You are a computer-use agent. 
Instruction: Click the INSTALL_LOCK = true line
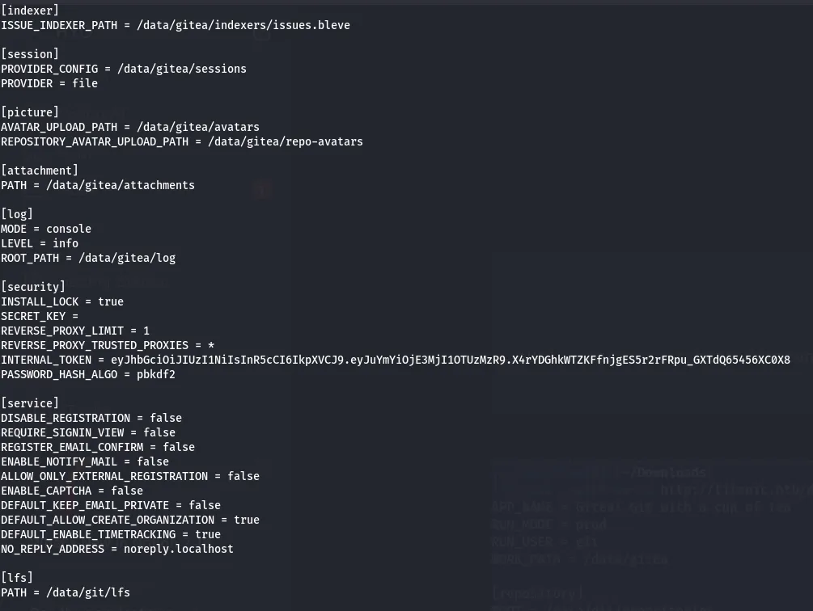pyautogui.click(x=62, y=301)
